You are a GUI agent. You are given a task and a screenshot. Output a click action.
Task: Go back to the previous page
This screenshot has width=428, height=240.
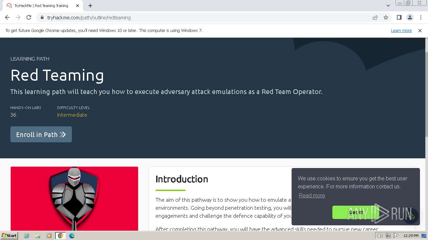click(7, 17)
